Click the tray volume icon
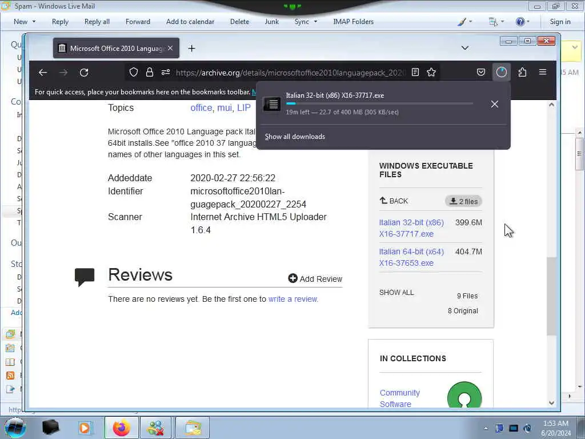This screenshot has width=585, height=439. [527, 428]
